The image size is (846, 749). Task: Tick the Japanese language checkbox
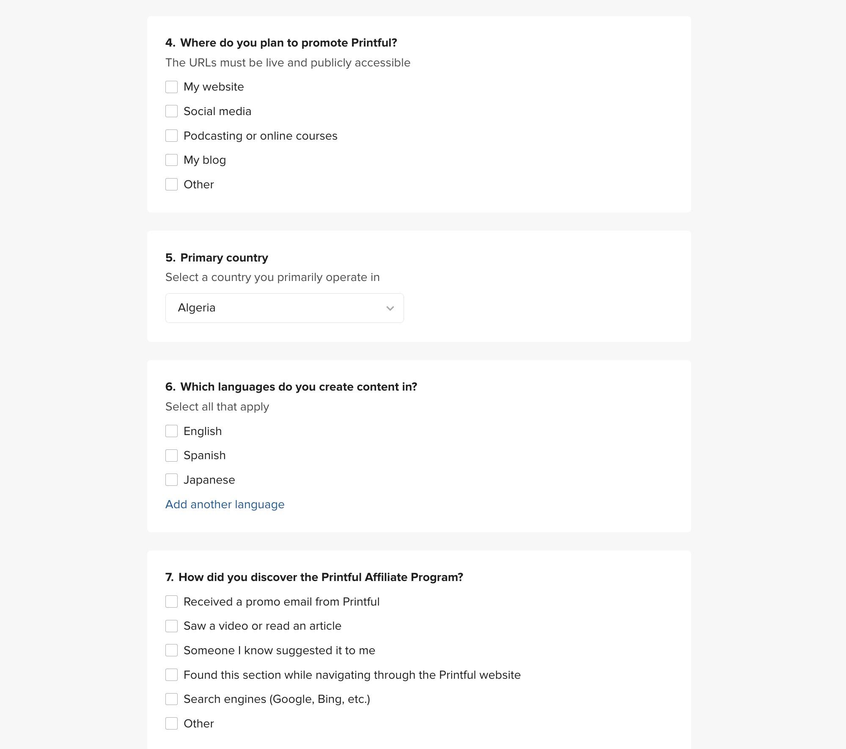click(171, 480)
